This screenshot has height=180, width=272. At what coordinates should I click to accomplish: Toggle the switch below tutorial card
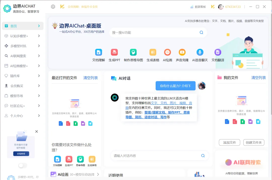click(23, 165)
